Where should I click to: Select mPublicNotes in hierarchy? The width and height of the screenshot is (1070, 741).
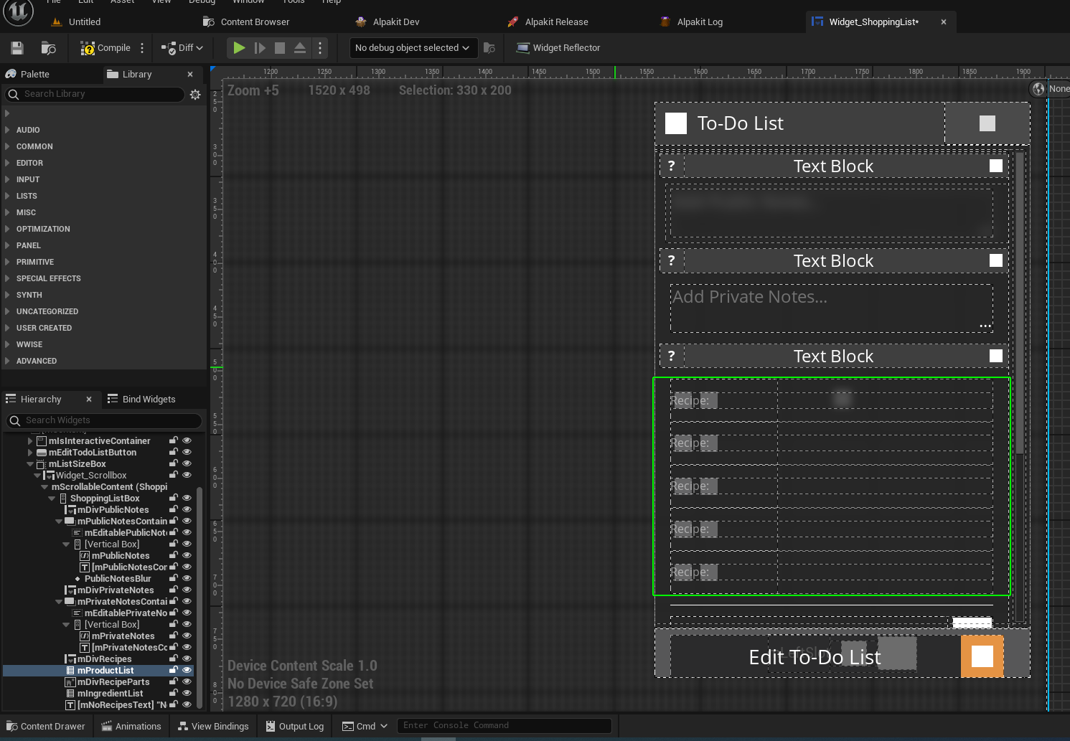point(121,556)
